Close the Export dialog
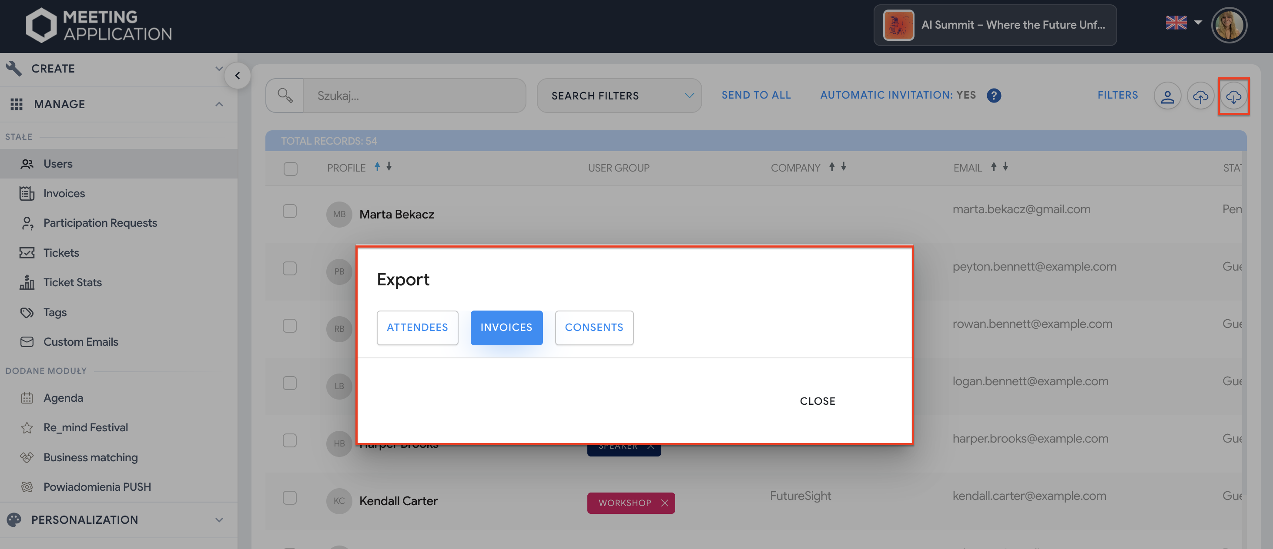 pyautogui.click(x=817, y=401)
